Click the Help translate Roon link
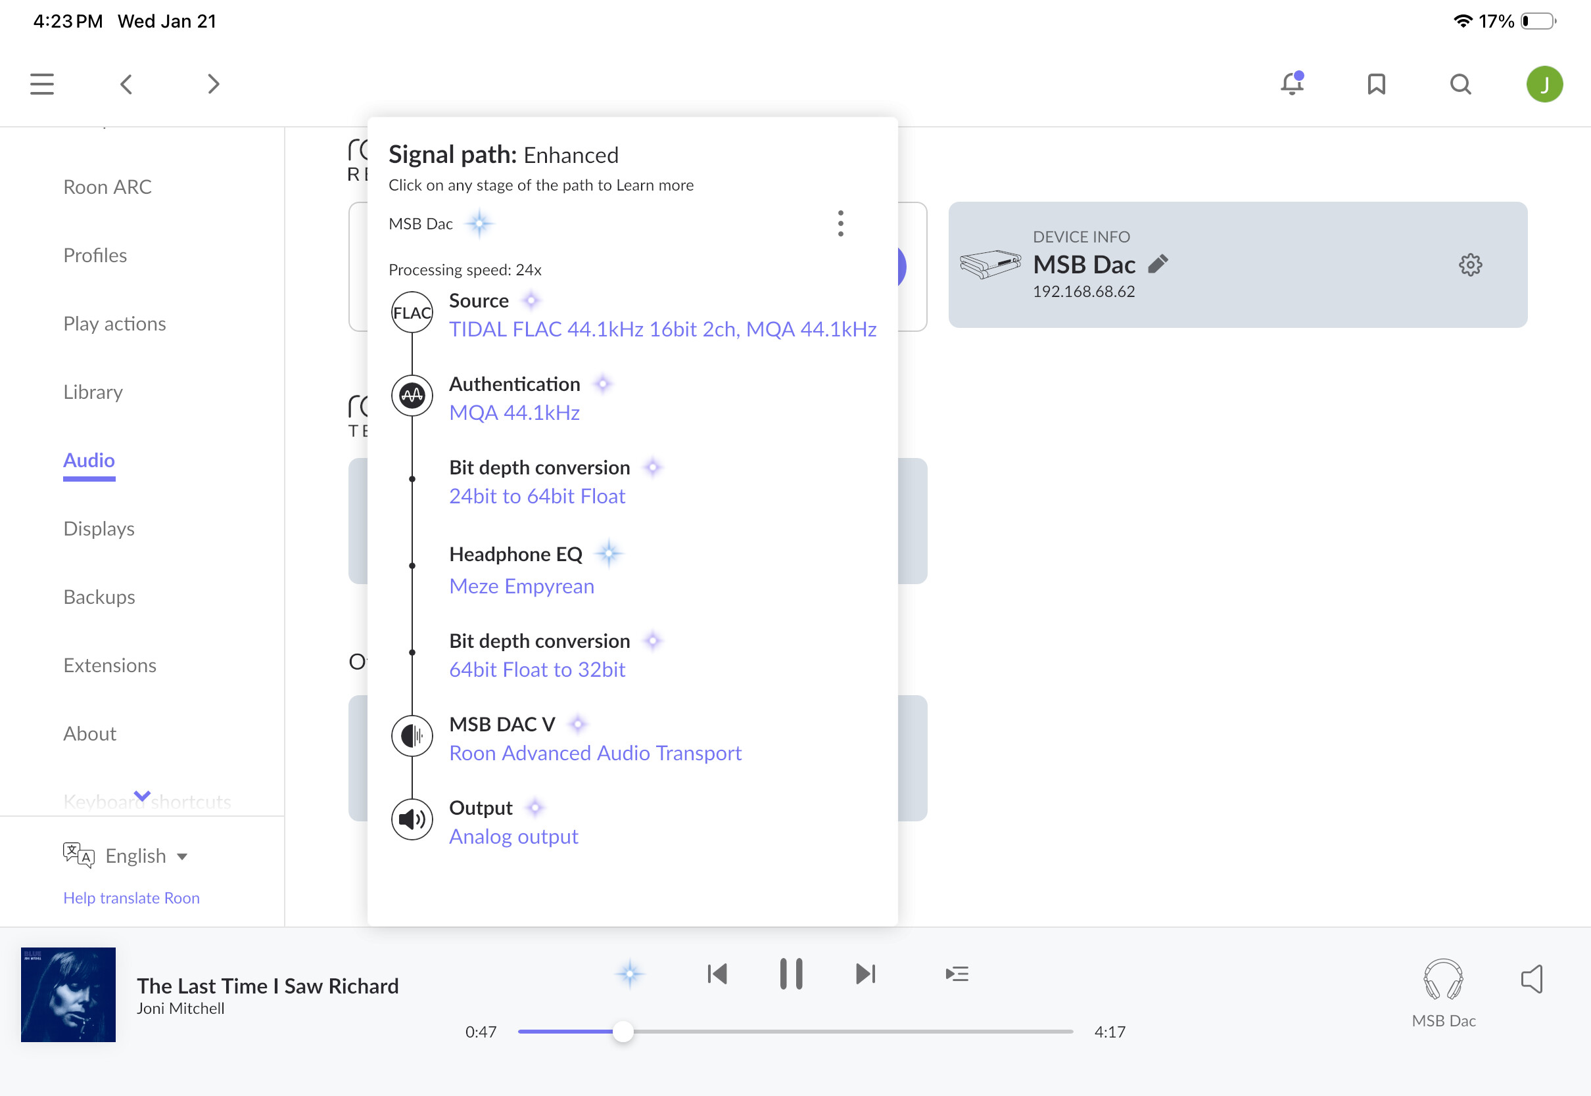1591x1096 pixels. [x=131, y=898]
